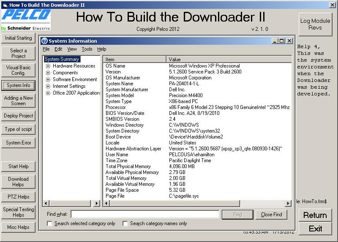Viewport: 338px width, 242px height.
Task: Open Adding a New Screen help
Action: point(18,101)
